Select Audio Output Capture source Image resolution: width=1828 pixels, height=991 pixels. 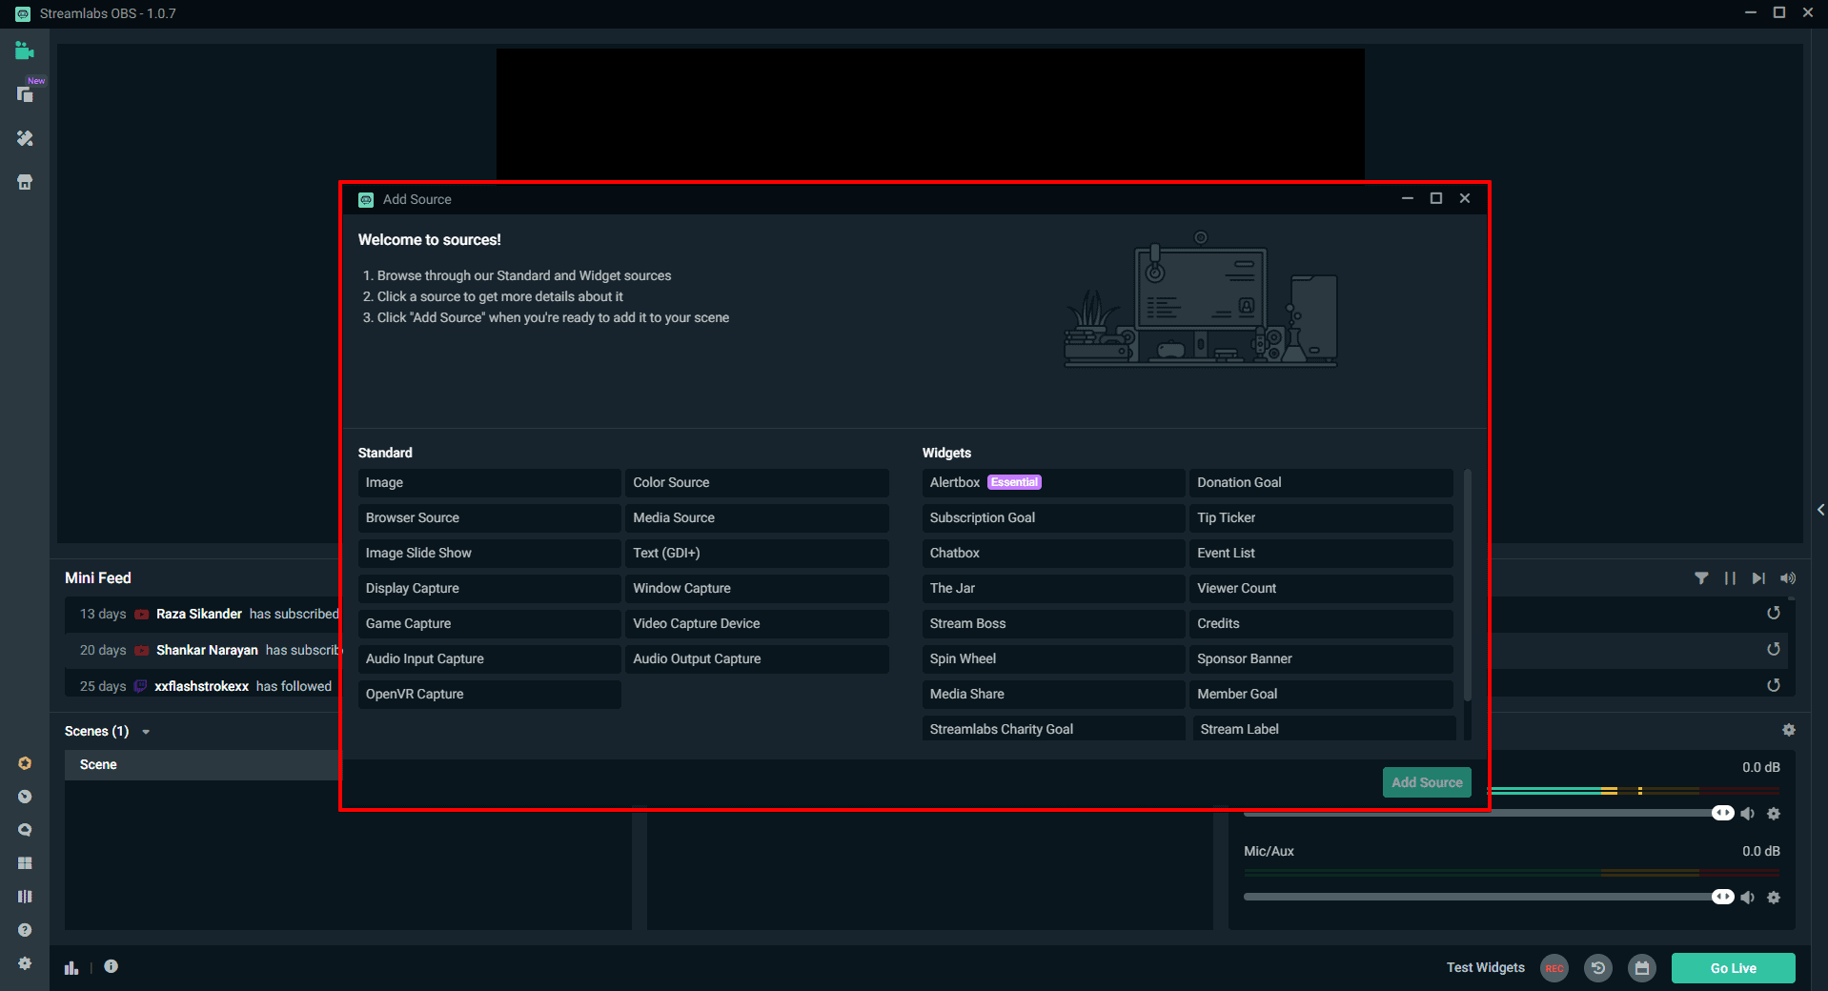pos(758,659)
